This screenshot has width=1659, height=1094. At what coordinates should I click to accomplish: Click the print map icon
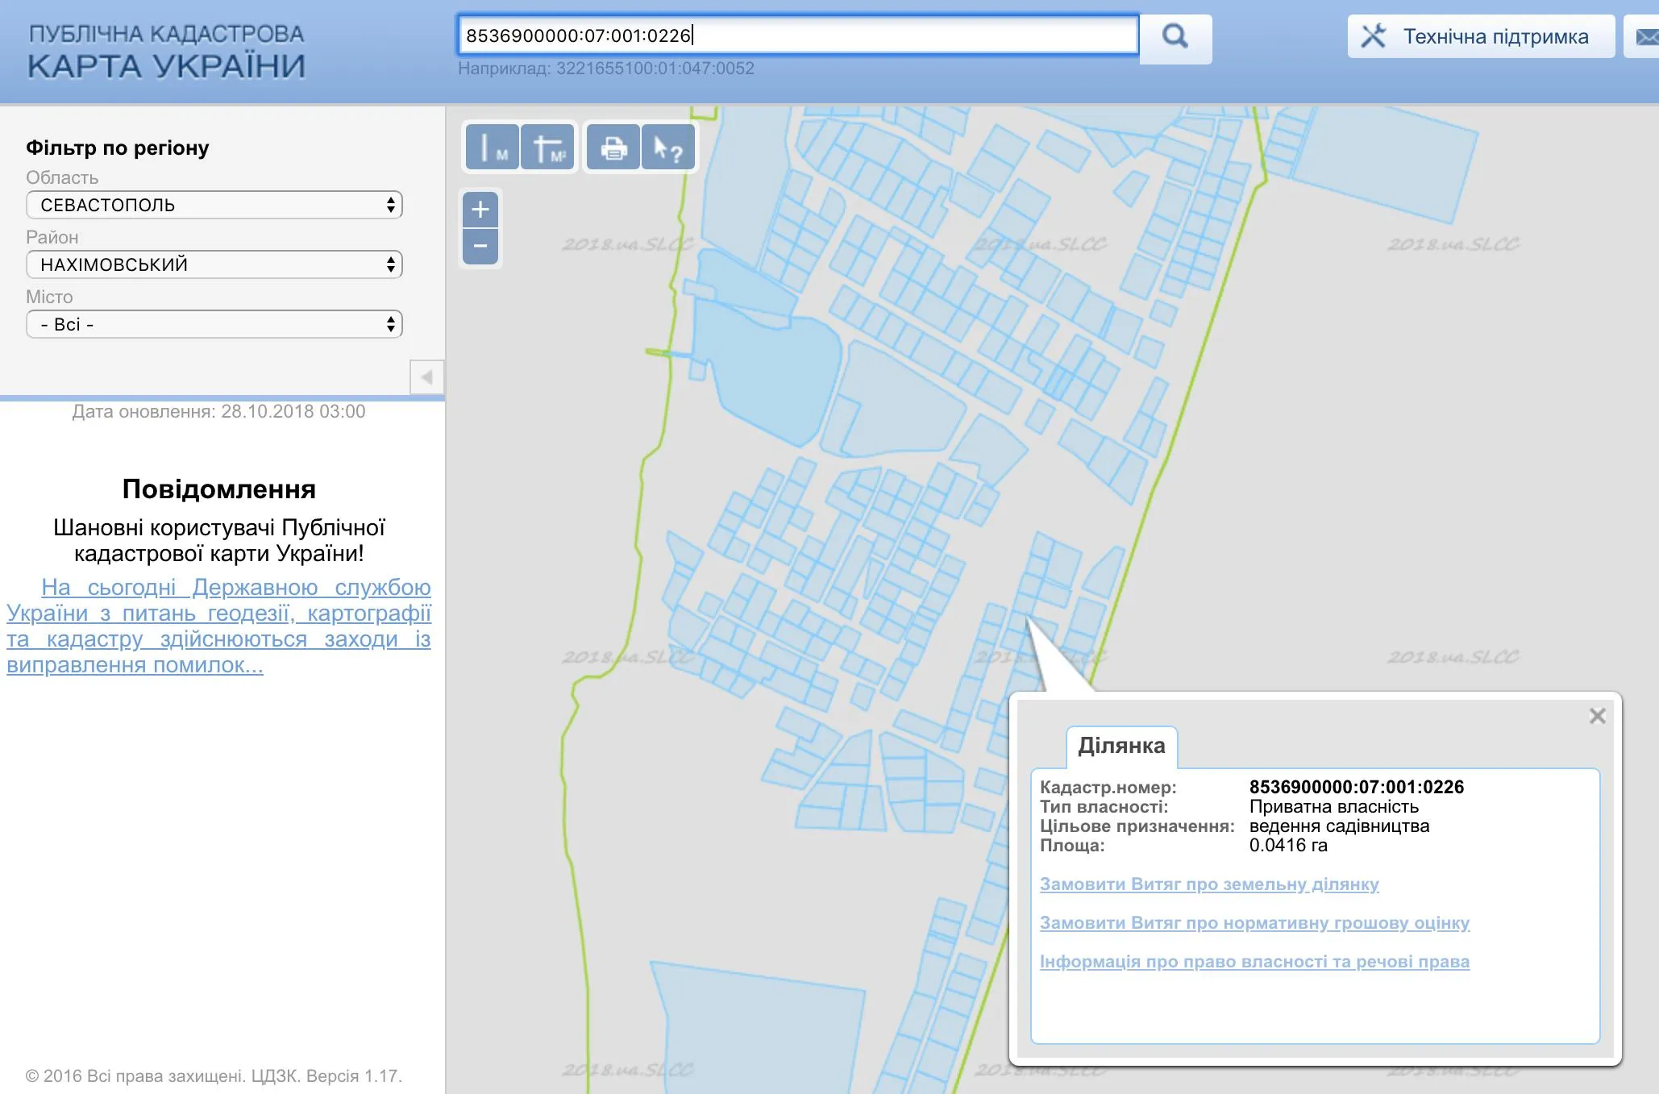click(x=613, y=148)
